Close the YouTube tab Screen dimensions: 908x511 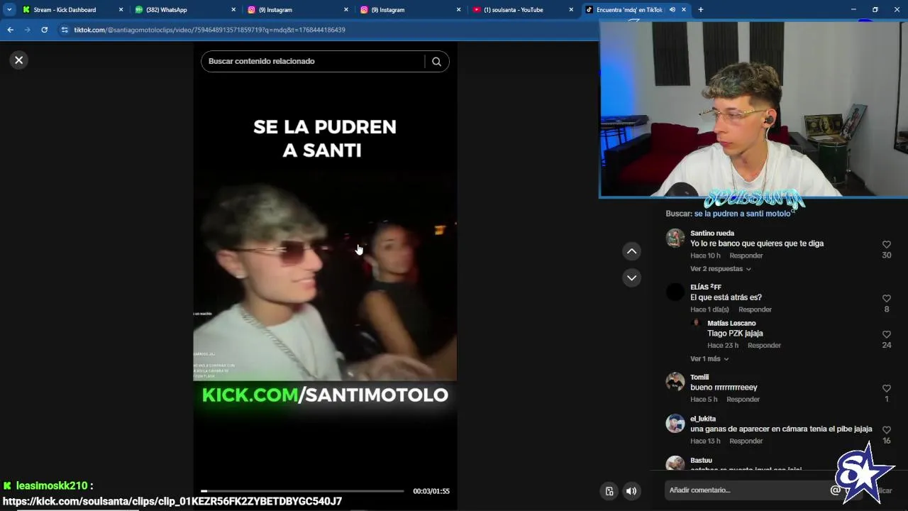[x=571, y=10]
